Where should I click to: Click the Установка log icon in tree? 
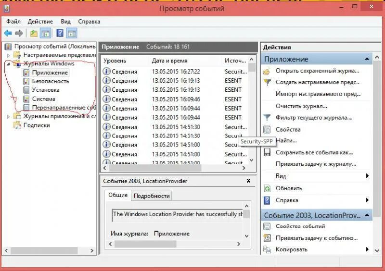point(26,90)
